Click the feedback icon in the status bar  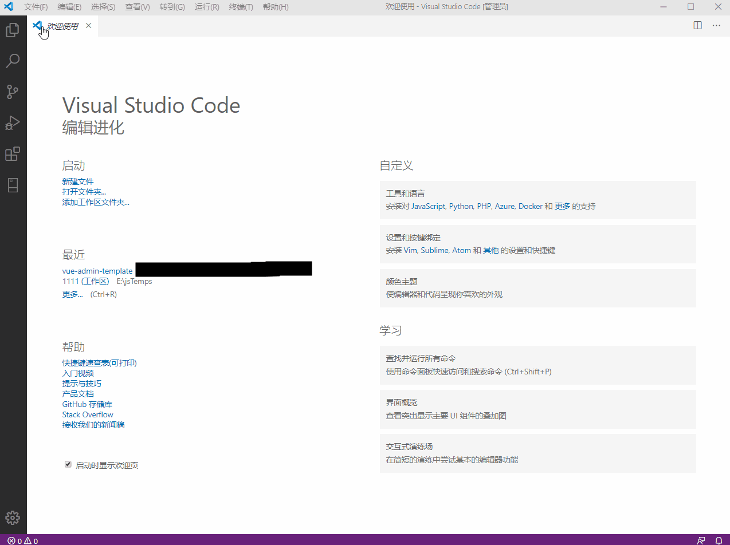click(x=701, y=540)
